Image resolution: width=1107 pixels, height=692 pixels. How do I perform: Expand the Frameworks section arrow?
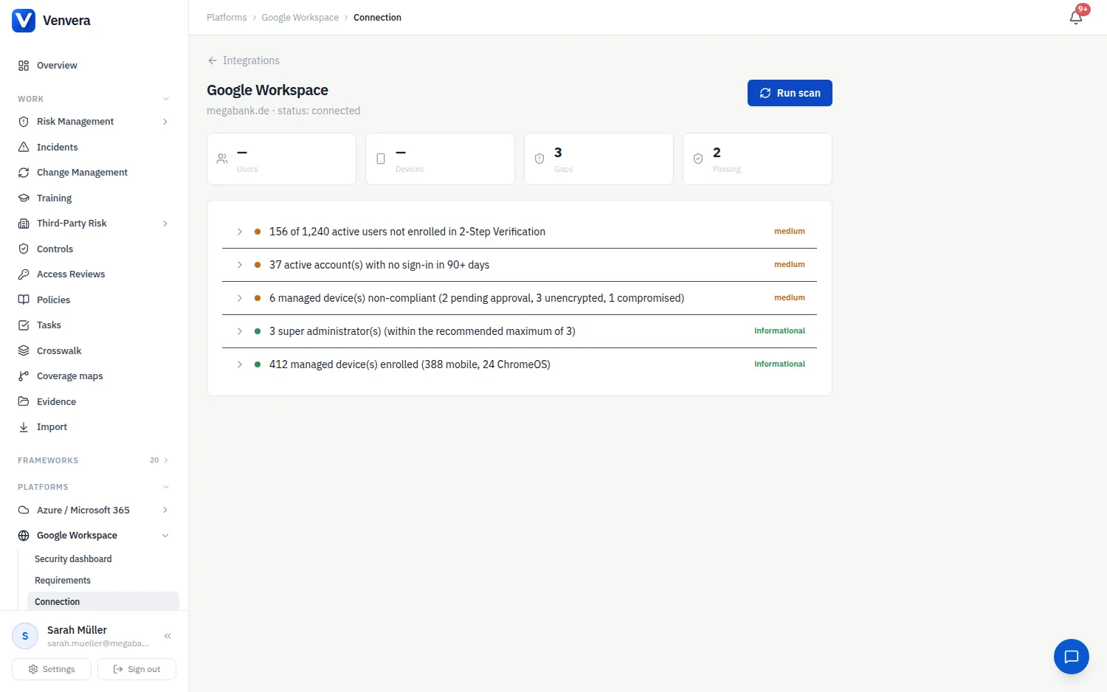[166, 460]
